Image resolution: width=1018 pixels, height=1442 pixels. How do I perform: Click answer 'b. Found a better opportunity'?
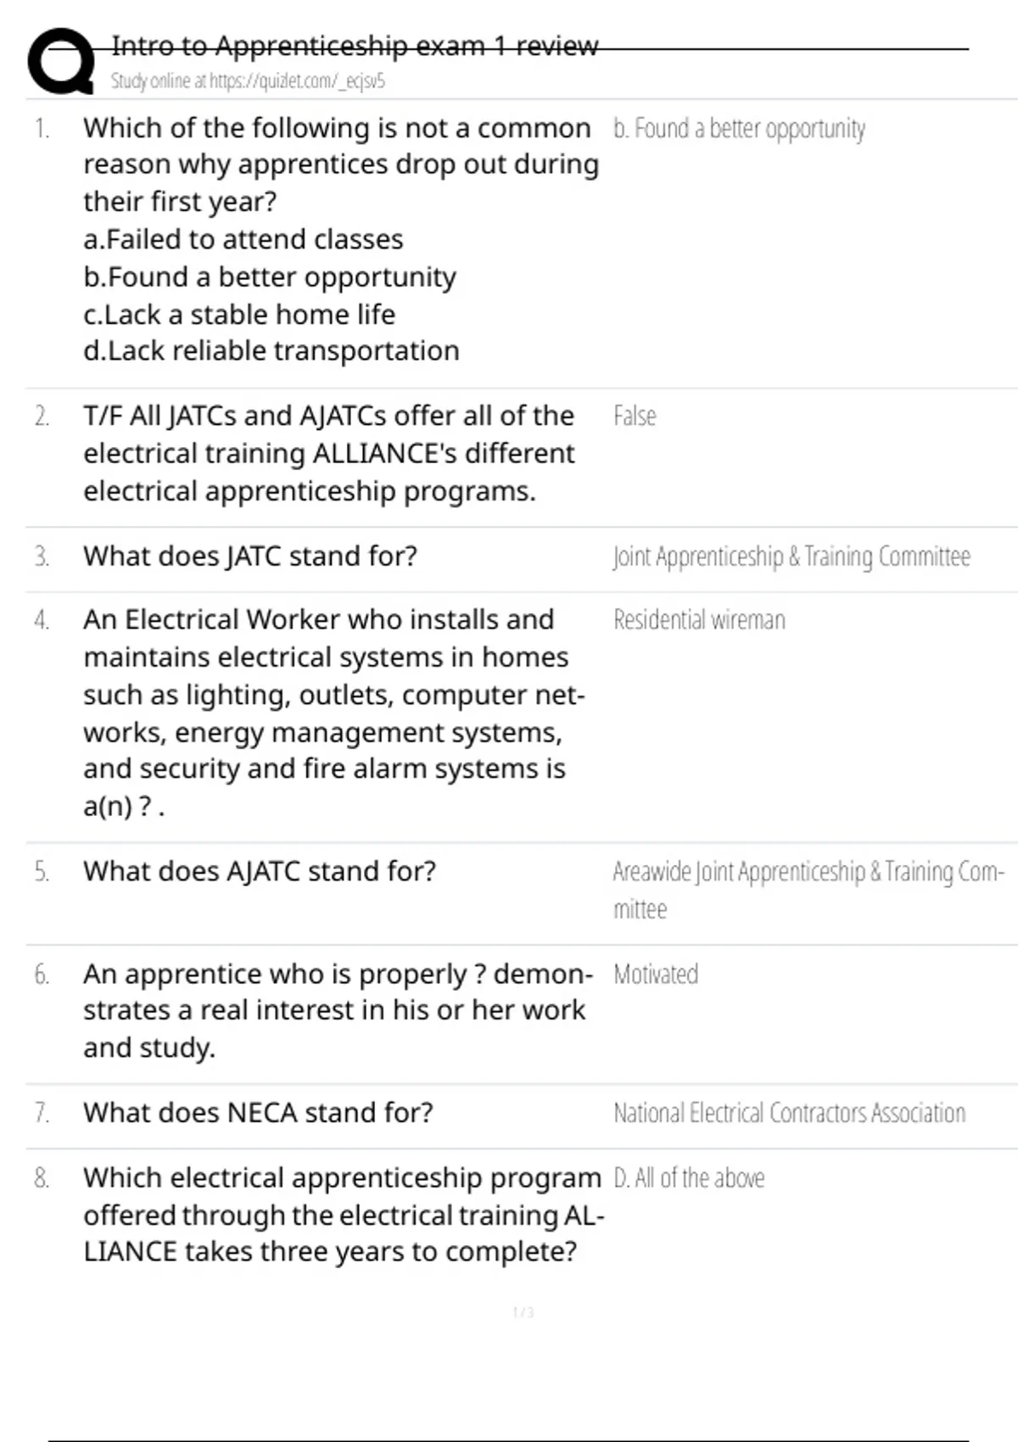[739, 129]
